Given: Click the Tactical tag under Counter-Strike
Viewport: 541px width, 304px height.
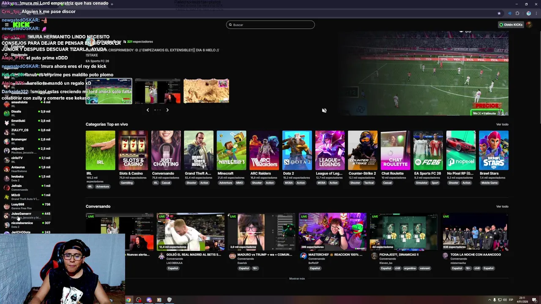Looking at the screenshot, I should pyautogui.click(x=369, y=183).
